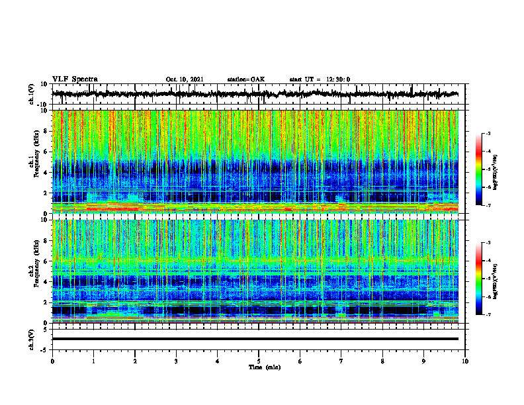524x405 pixels.
Task: Click the "5" tick on ch.3(V) axis
Action: 46,330
